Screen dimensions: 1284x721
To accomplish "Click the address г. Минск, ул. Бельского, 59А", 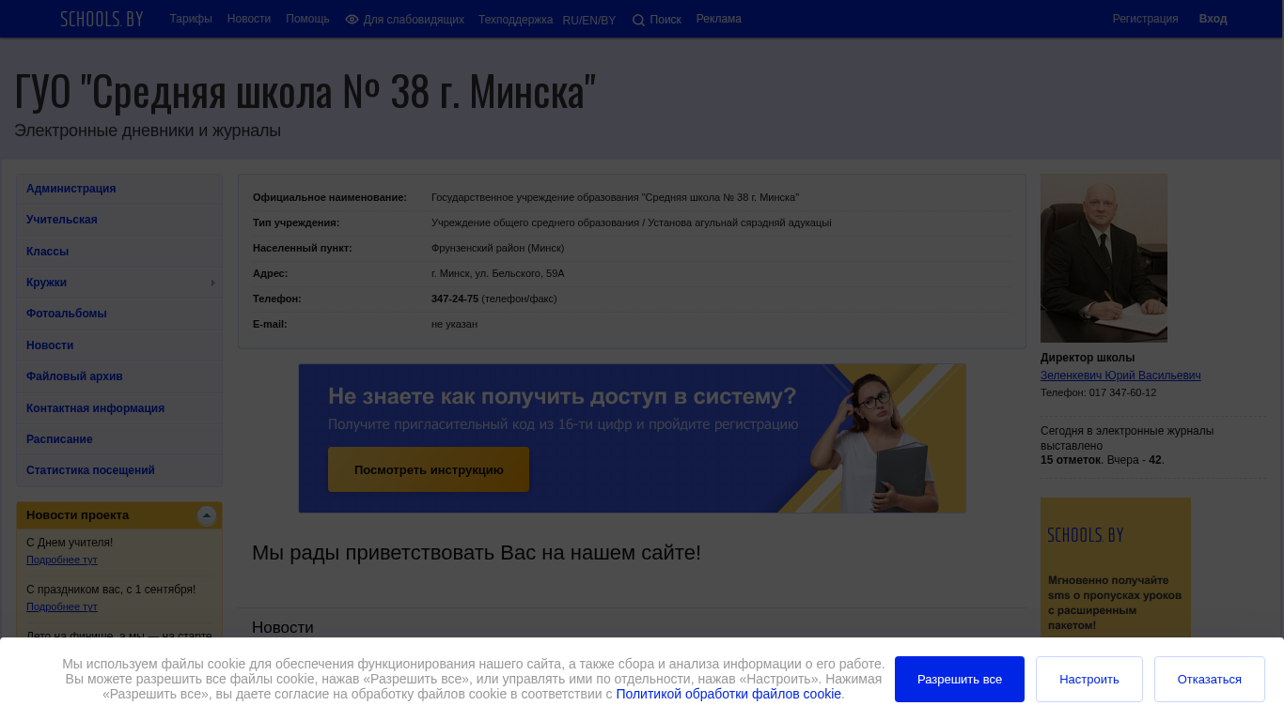I will click(498, 273).
